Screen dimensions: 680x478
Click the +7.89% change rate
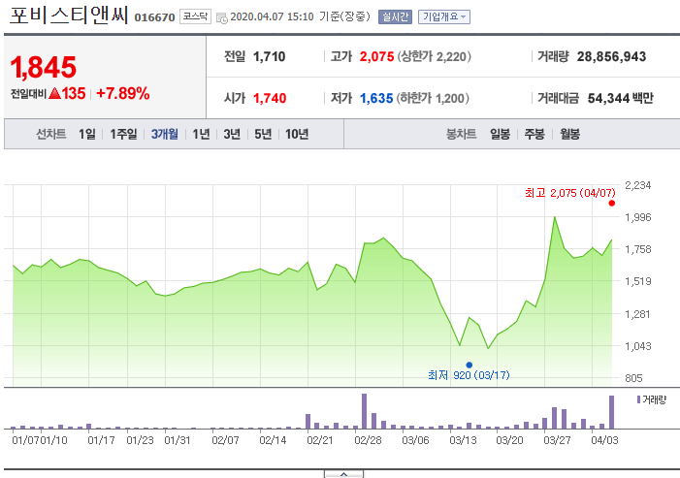123,93
